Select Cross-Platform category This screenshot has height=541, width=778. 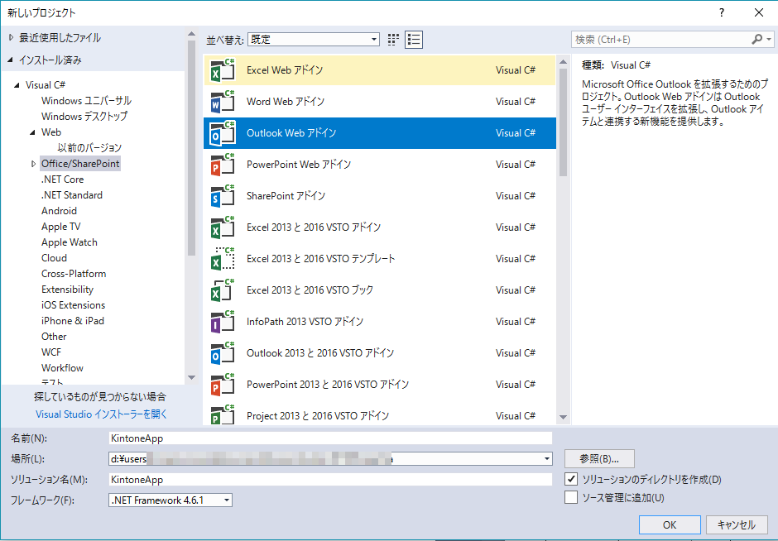click(74, 274)
